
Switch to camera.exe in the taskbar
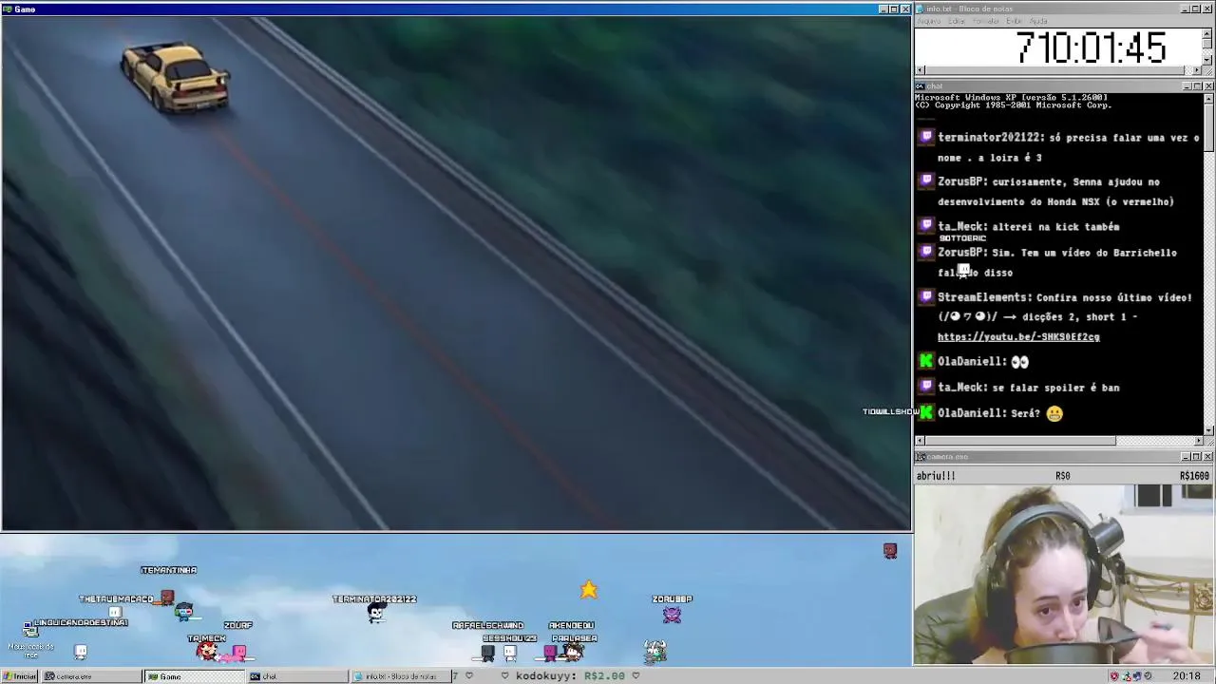90,676
